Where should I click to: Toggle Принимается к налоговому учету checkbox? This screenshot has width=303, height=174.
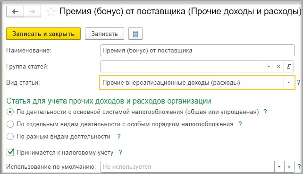10,152
